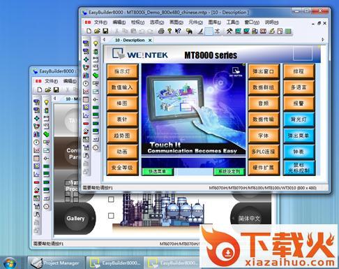
Task: Click the hammer and wrench tools icon
Action: (229, 31)
